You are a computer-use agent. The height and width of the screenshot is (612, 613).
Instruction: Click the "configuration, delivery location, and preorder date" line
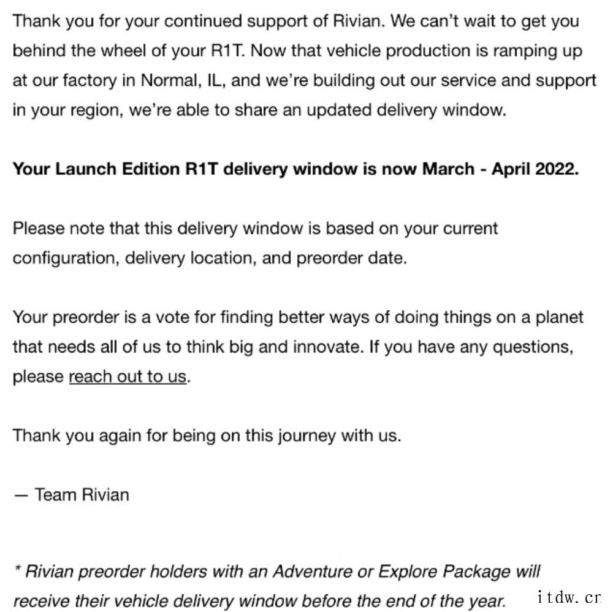coord(210,259)
